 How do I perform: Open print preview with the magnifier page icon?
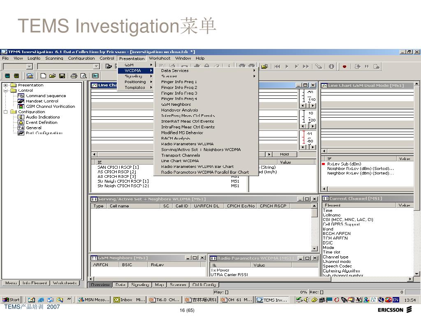click(x=83, y=76)
